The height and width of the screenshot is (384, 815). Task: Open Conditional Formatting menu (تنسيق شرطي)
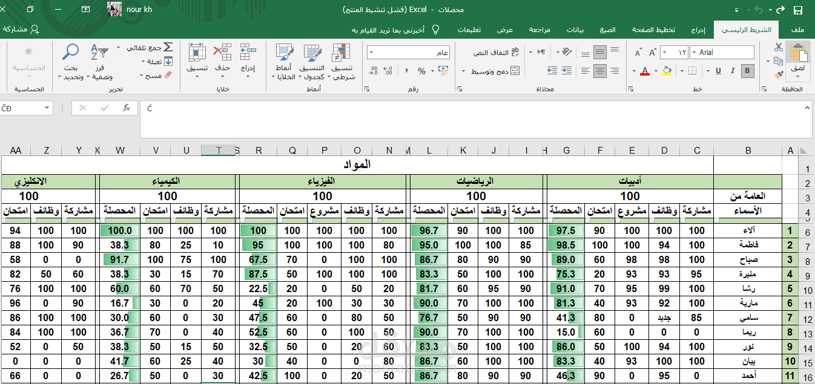pos(343,62)
